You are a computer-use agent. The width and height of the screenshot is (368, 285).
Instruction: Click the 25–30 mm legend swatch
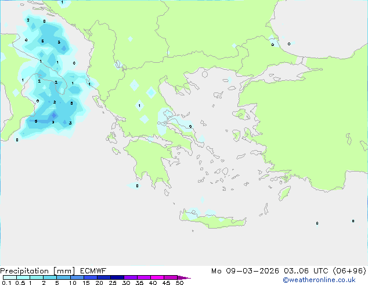pos(117,277)
